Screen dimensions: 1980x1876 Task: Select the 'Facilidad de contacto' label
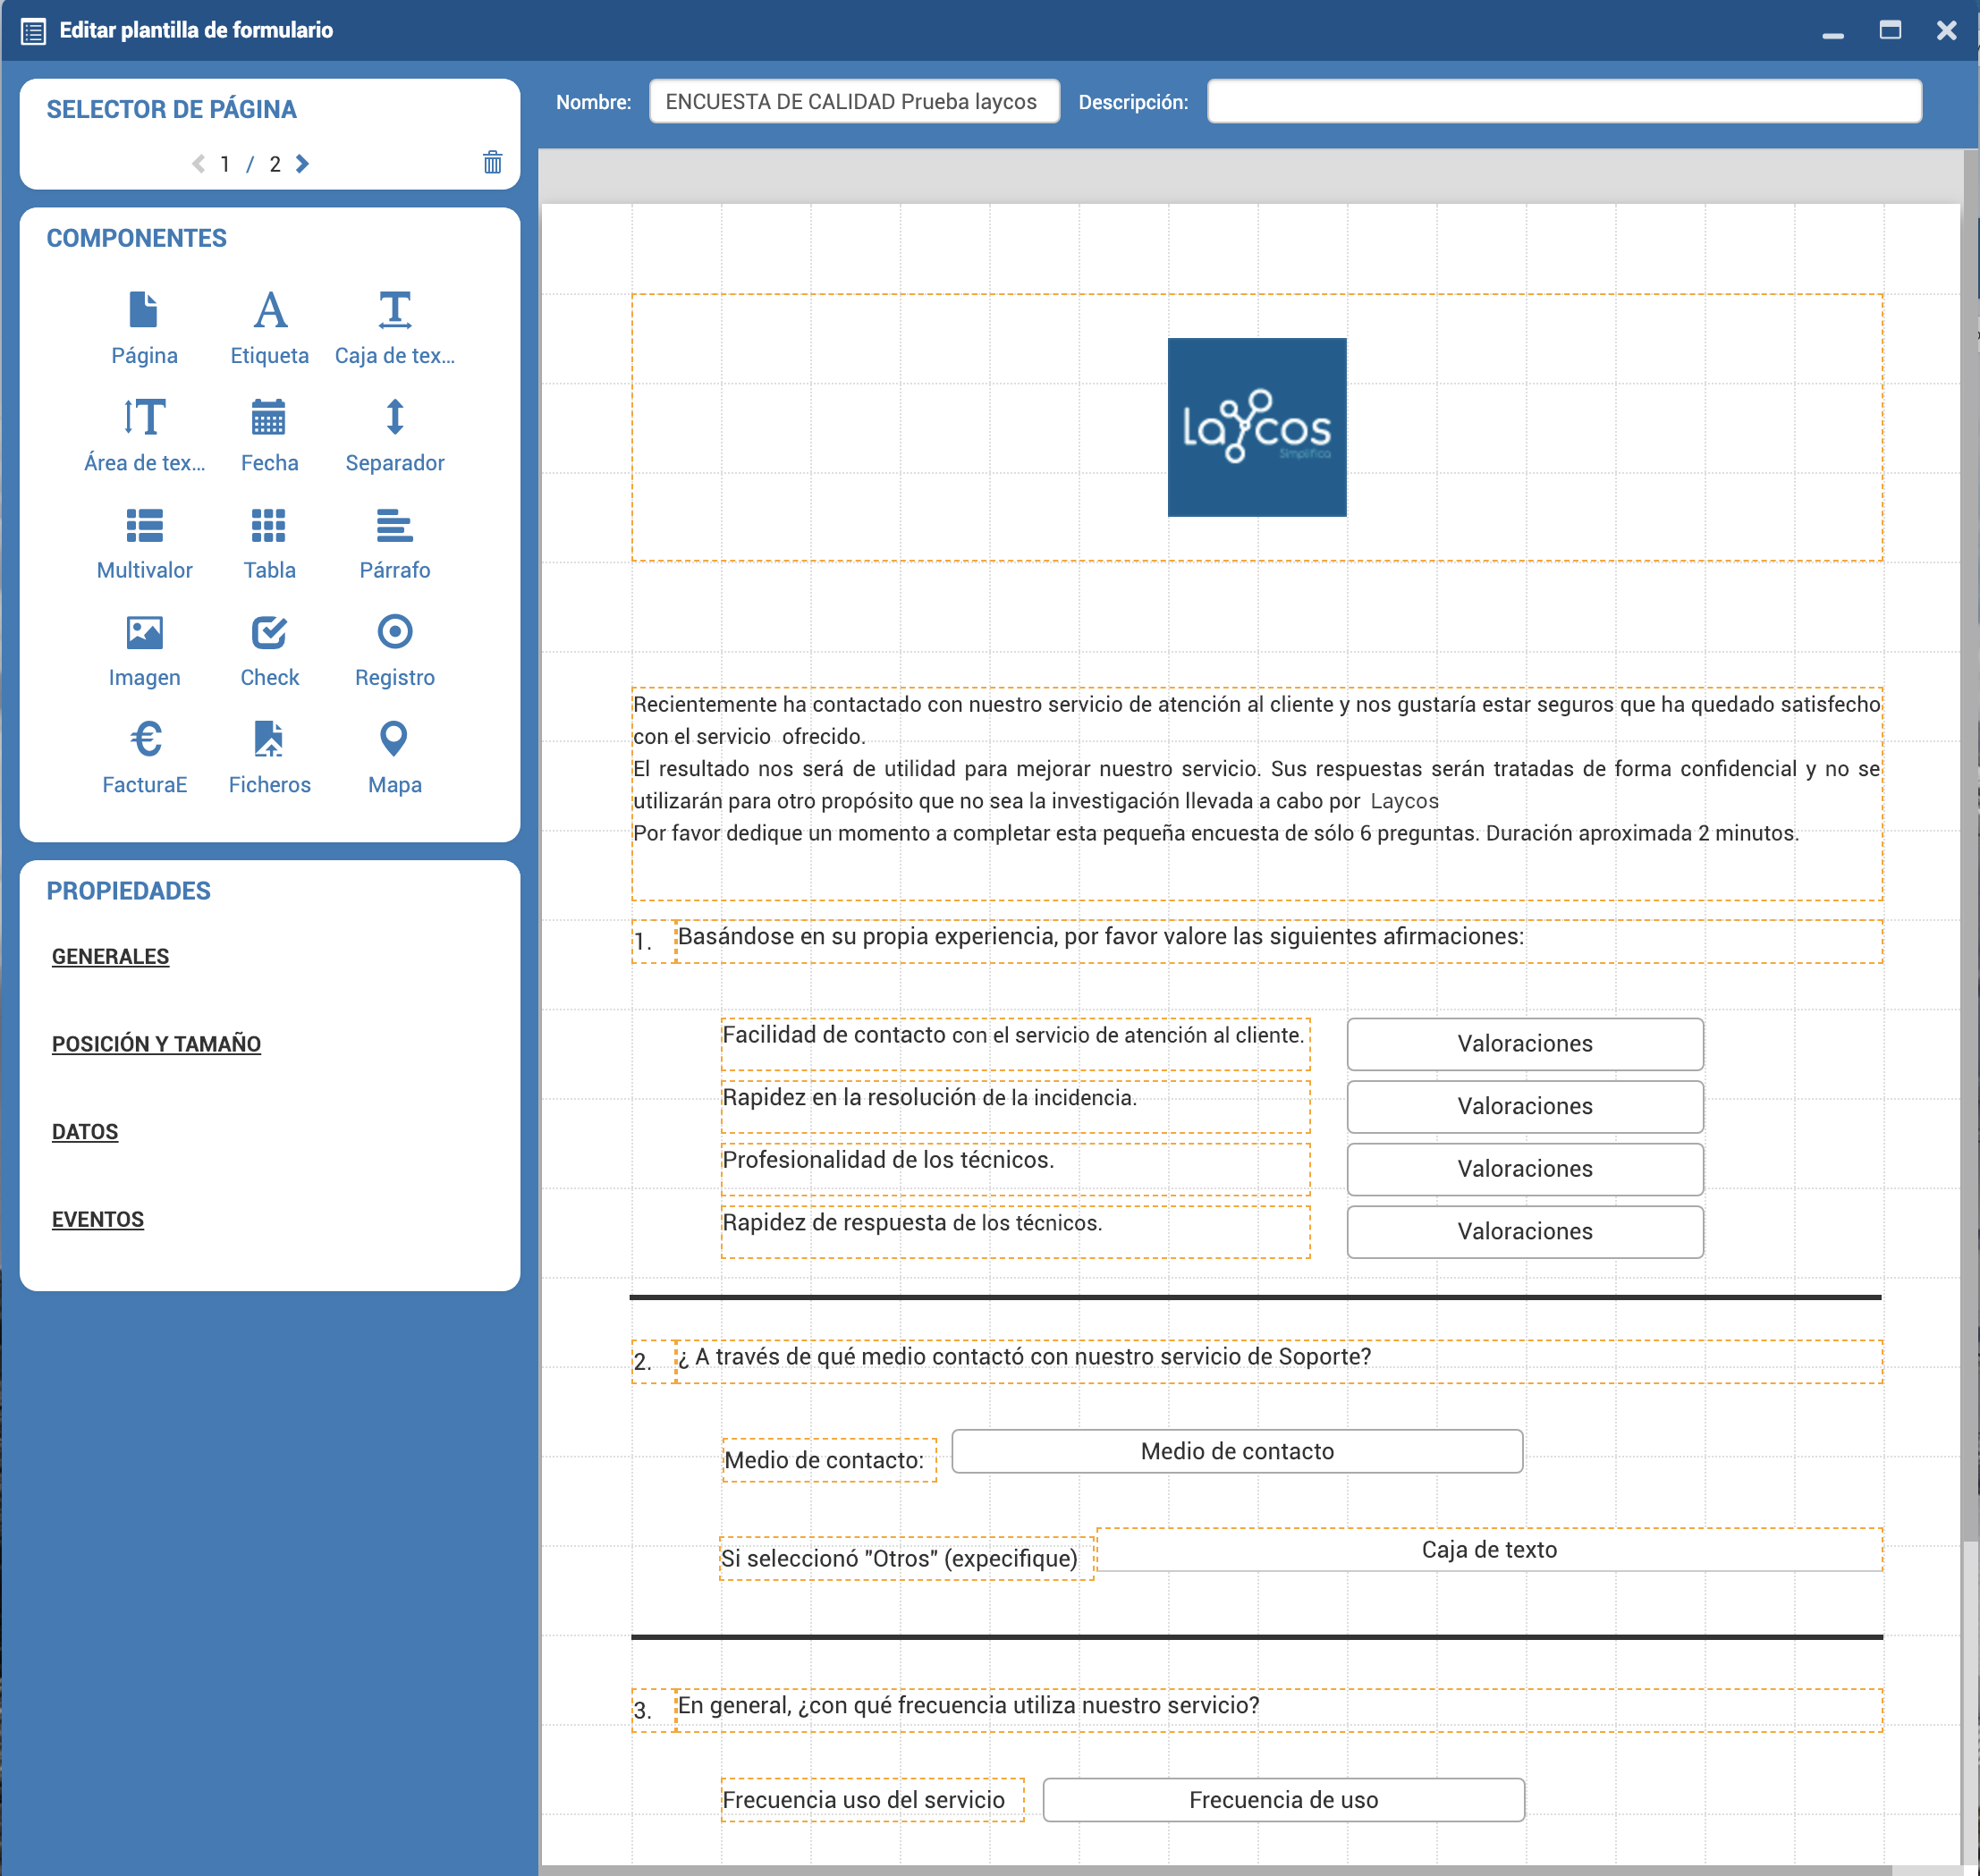(1016, 1044)
